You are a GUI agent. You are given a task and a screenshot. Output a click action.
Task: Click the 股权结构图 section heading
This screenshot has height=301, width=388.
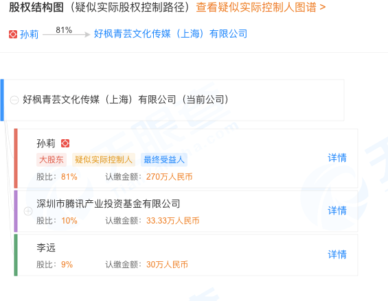point(36,7)
